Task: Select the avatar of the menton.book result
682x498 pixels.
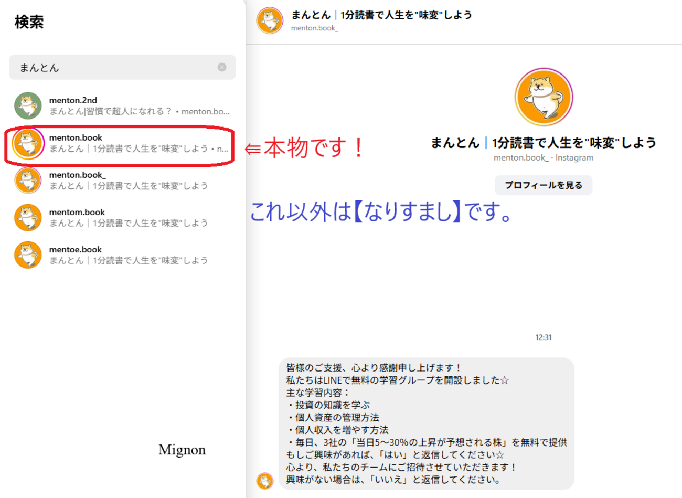Action: tap(28, 143)
